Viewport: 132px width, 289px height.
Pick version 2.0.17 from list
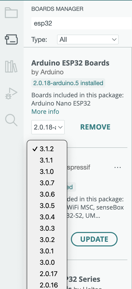47,274
